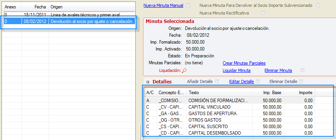
Task: Click the _OG - OTR... concept cell
Action: coord(171,120)
